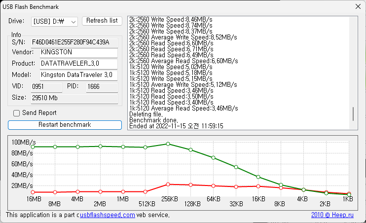Select the log line 'Benchmark done.'
Image resolution: width=366 pixels, height=223 pixels.
pos(153,120)
